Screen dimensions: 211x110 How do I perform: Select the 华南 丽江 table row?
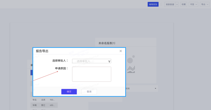[44, 105]
